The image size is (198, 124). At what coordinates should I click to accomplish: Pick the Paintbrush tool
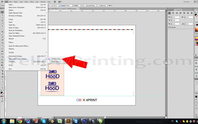pyautogui.click(x=2, y=35)
